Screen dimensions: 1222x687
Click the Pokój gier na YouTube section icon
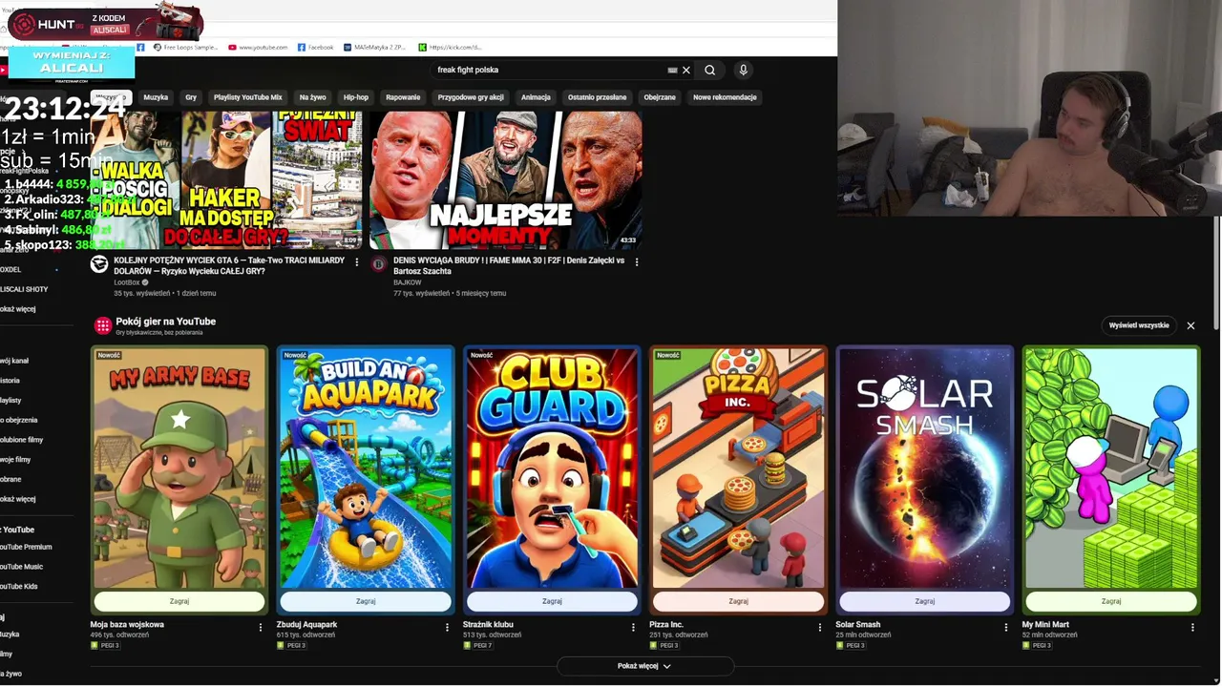103,325
